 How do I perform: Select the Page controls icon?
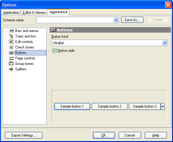point(11,58)
